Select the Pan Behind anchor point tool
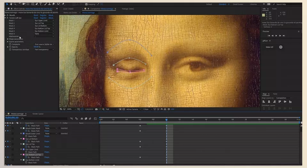This screenshot has width=307, height=168. [x=28, y=4]
